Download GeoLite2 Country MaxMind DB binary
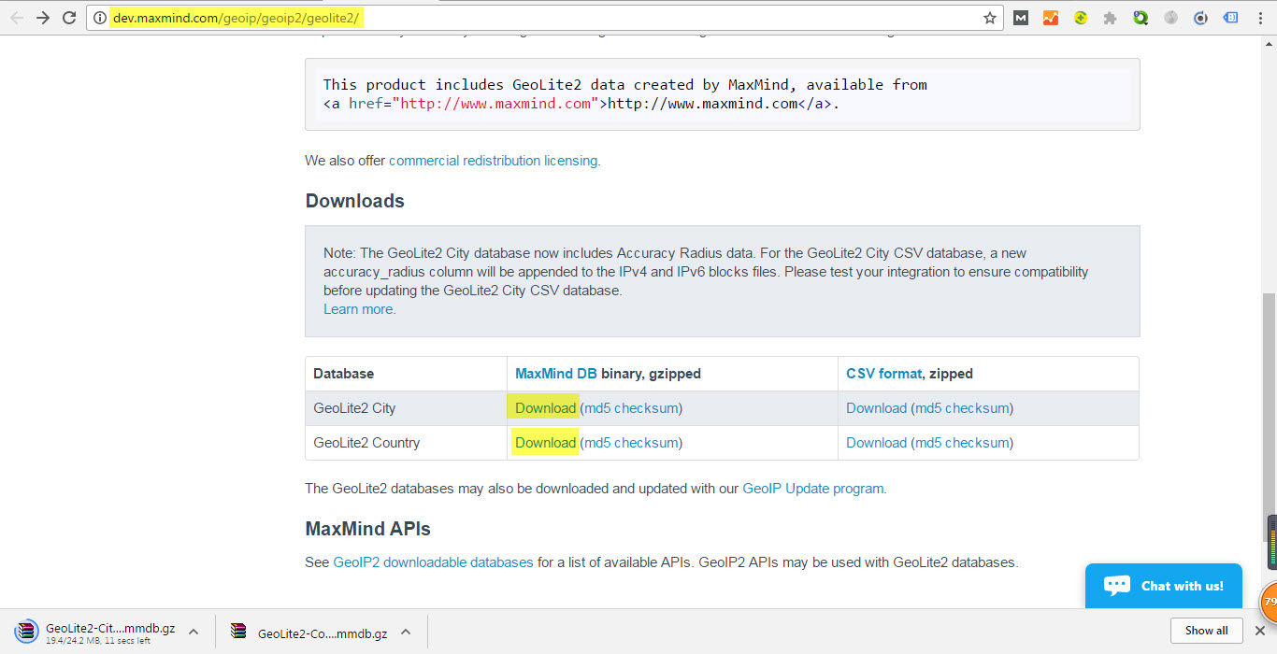The width and height of the screenshot is (1277, 654). [545, 443]
